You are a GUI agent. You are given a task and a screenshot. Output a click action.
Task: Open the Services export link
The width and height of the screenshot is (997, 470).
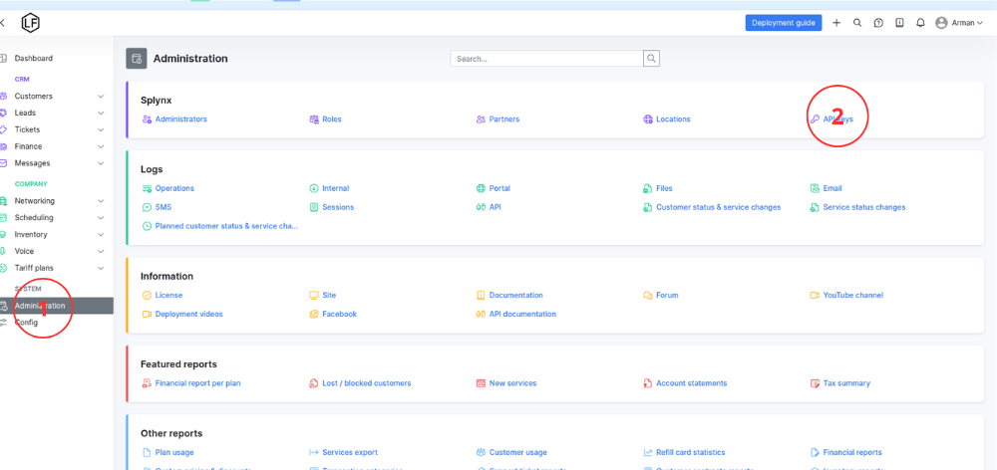click(350, 453)
